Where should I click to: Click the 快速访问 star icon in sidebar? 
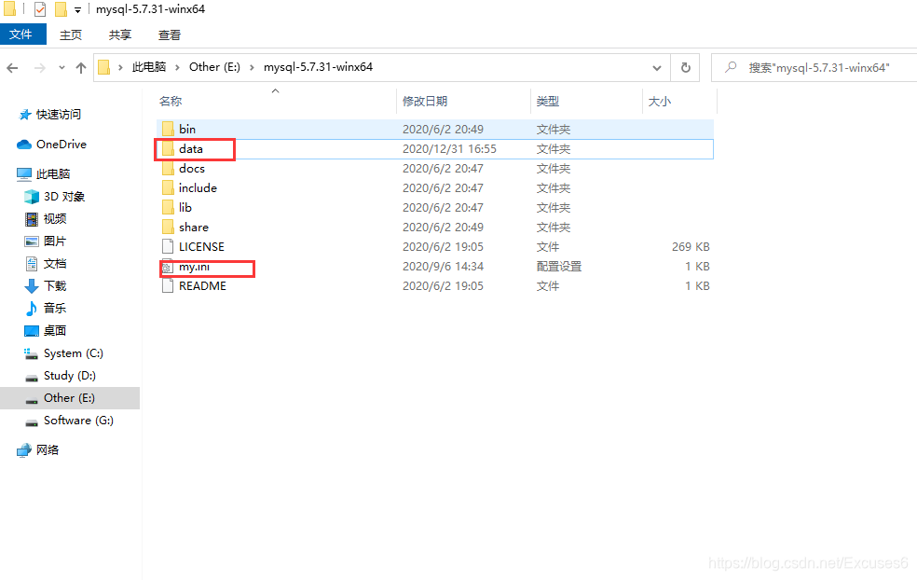click(x=24, y=115)
